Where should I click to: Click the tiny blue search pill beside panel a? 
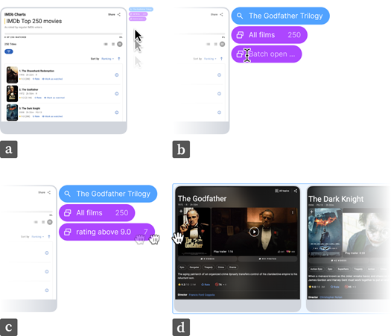coord(141,9)
